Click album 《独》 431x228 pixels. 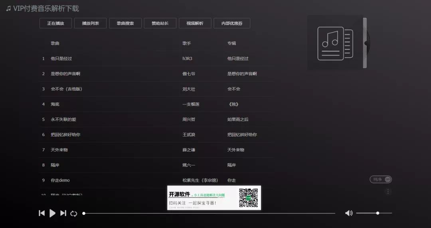click(x=233, y=104)
